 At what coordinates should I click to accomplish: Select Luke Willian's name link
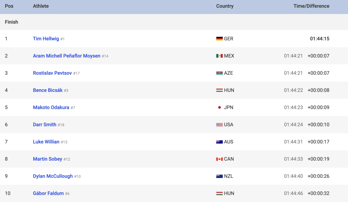coord(46,142)
